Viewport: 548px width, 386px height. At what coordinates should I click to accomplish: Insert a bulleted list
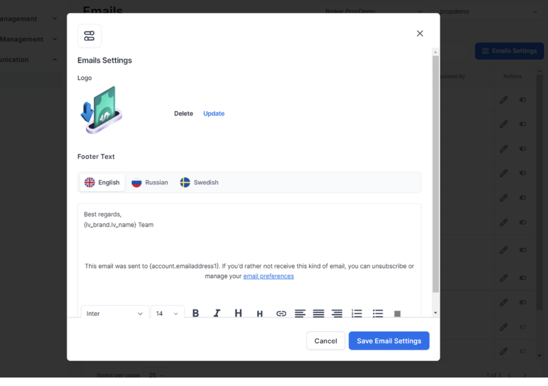pyautogui.click(x=378, y=314)
